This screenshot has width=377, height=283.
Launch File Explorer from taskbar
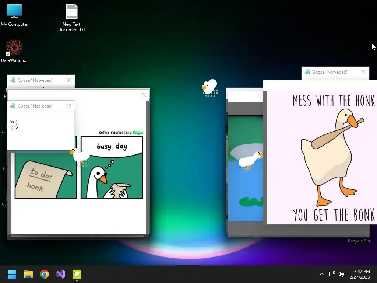click(x=28, y=274)
